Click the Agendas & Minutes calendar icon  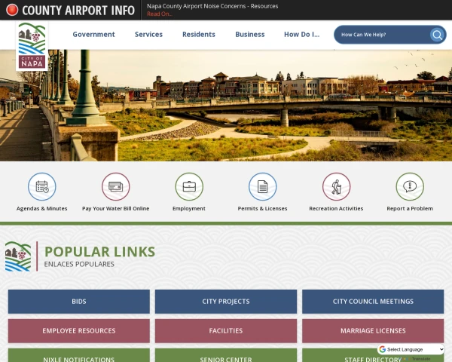(x=42, y=186)
